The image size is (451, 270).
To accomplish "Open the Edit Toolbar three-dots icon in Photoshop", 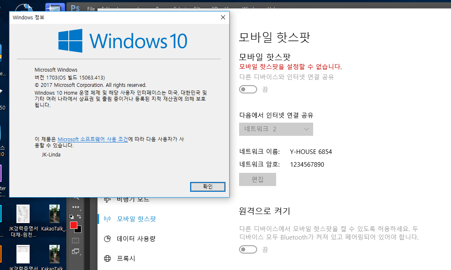I will point(76,207).
